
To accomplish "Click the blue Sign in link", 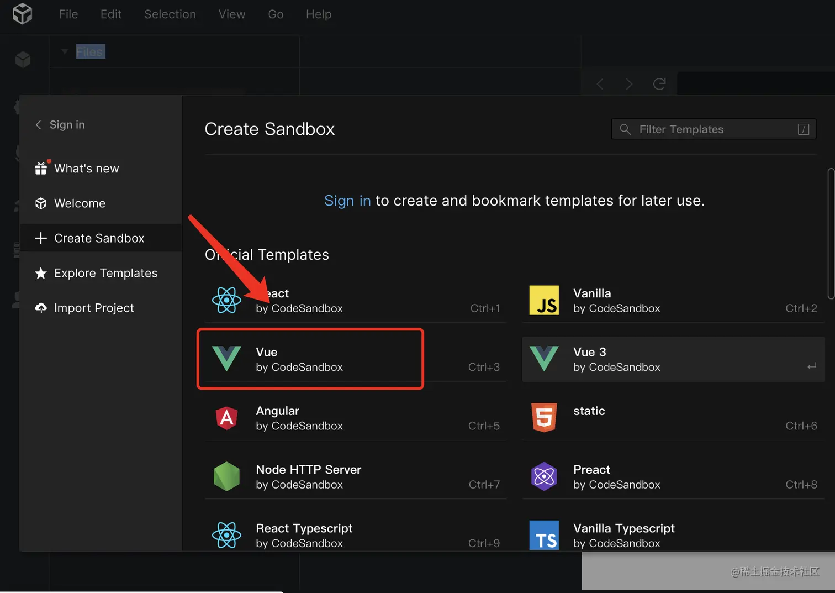I will click(347, 201).
